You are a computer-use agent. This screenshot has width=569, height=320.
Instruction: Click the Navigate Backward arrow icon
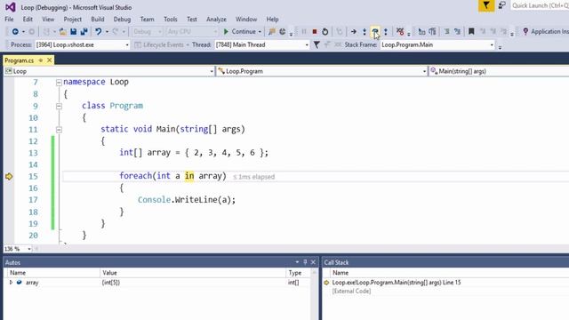point(15,32)
